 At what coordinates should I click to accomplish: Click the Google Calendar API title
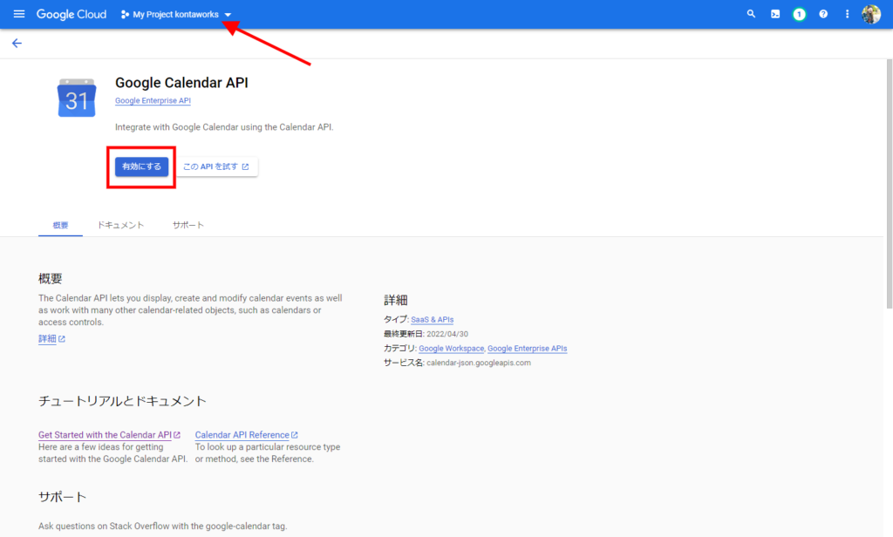click(x=181, y=83)
